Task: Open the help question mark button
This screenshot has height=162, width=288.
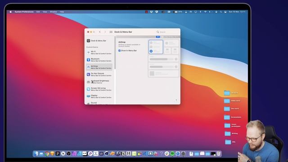Action: (x=176, y=100)
